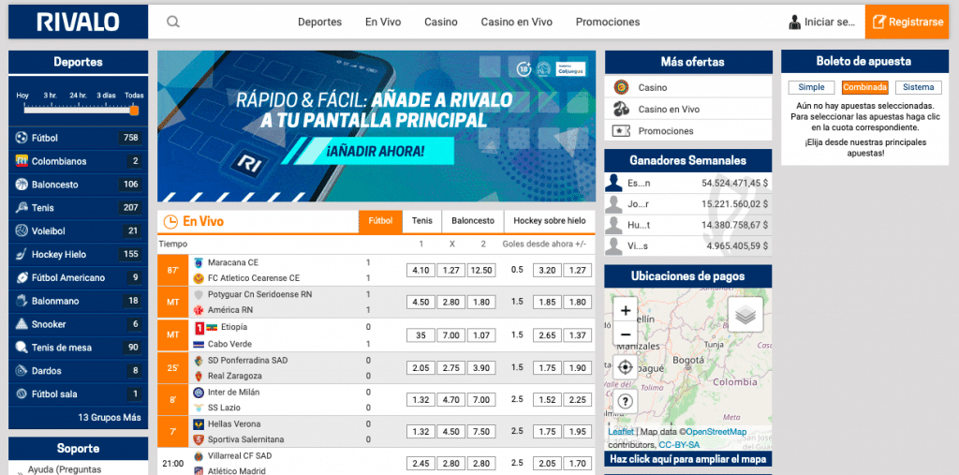
Task: Click the Iniciar sesión user icon
Action: pos(794,22)
